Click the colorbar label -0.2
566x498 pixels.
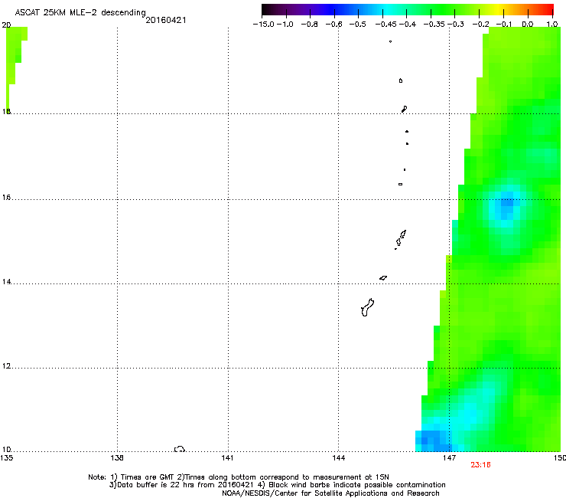click(x=481, y=25)
